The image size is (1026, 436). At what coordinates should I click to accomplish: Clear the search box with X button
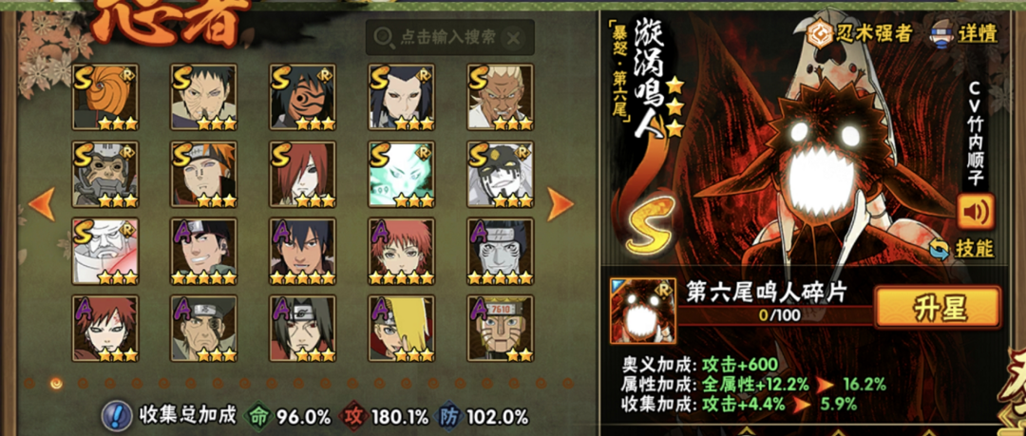tap(514, 38)
